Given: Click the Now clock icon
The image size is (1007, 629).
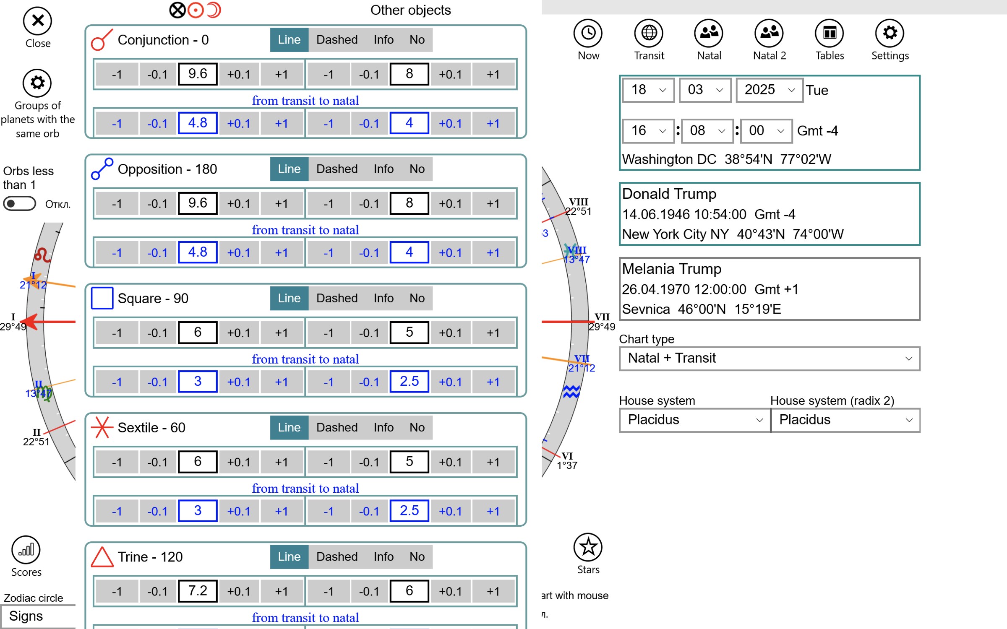Looking at the screenshot, I should point(588,33).
